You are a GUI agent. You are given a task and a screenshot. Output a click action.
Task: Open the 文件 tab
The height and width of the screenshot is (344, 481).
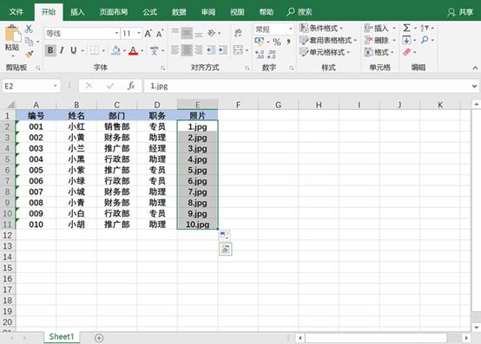click(x=16, y=12)
